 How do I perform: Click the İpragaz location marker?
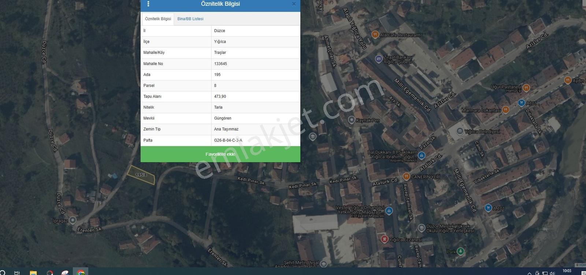(x=73, y=220)
